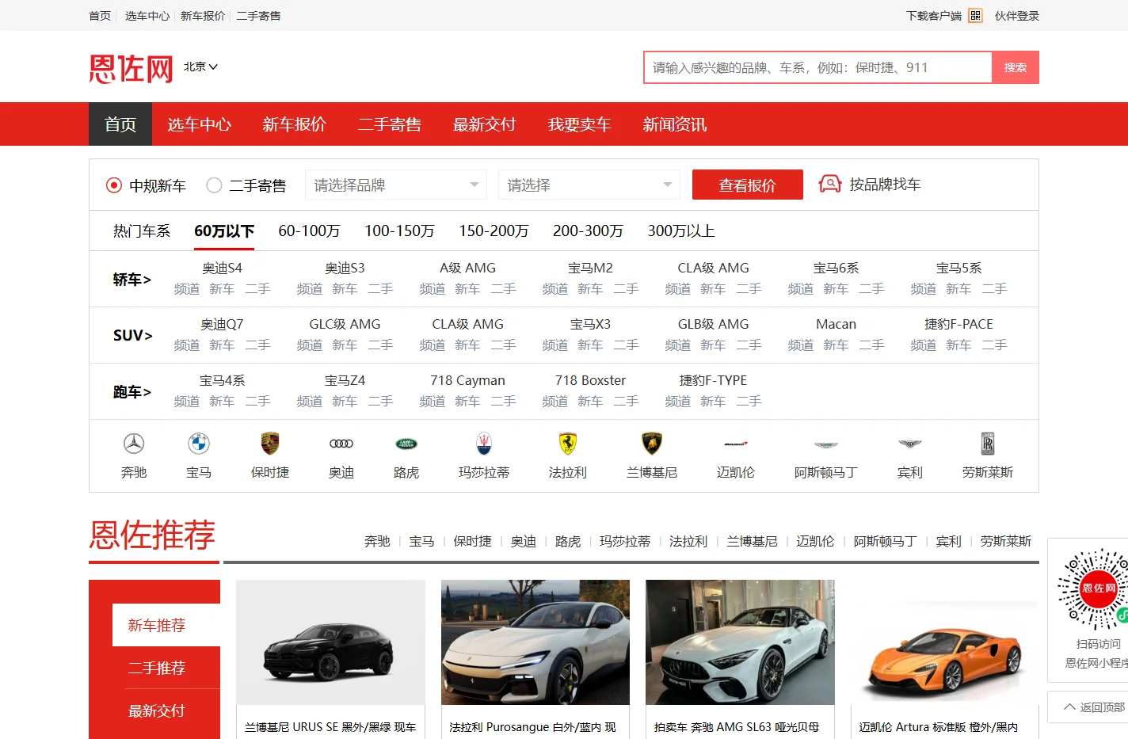Viewport: 1128px width, 739px height.
Task: Open the orange 迈凯伦 Artura thumbnail
Action: (x=944, y=642)
